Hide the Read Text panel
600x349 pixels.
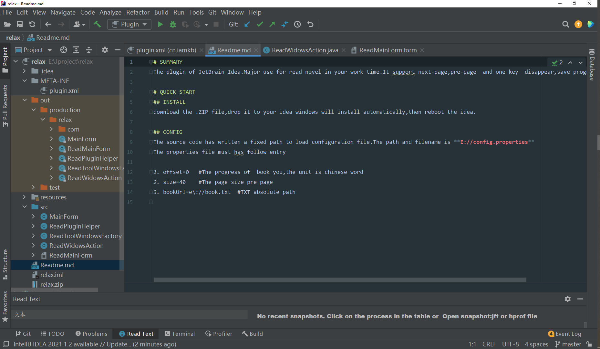click(x=580, y=299)
